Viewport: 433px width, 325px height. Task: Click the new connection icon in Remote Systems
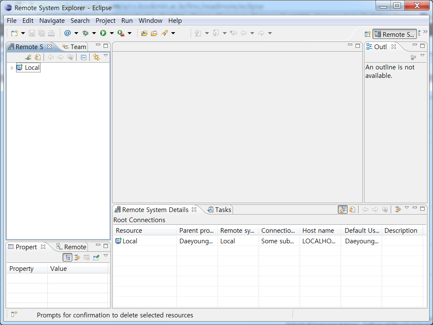coord(28,57)
